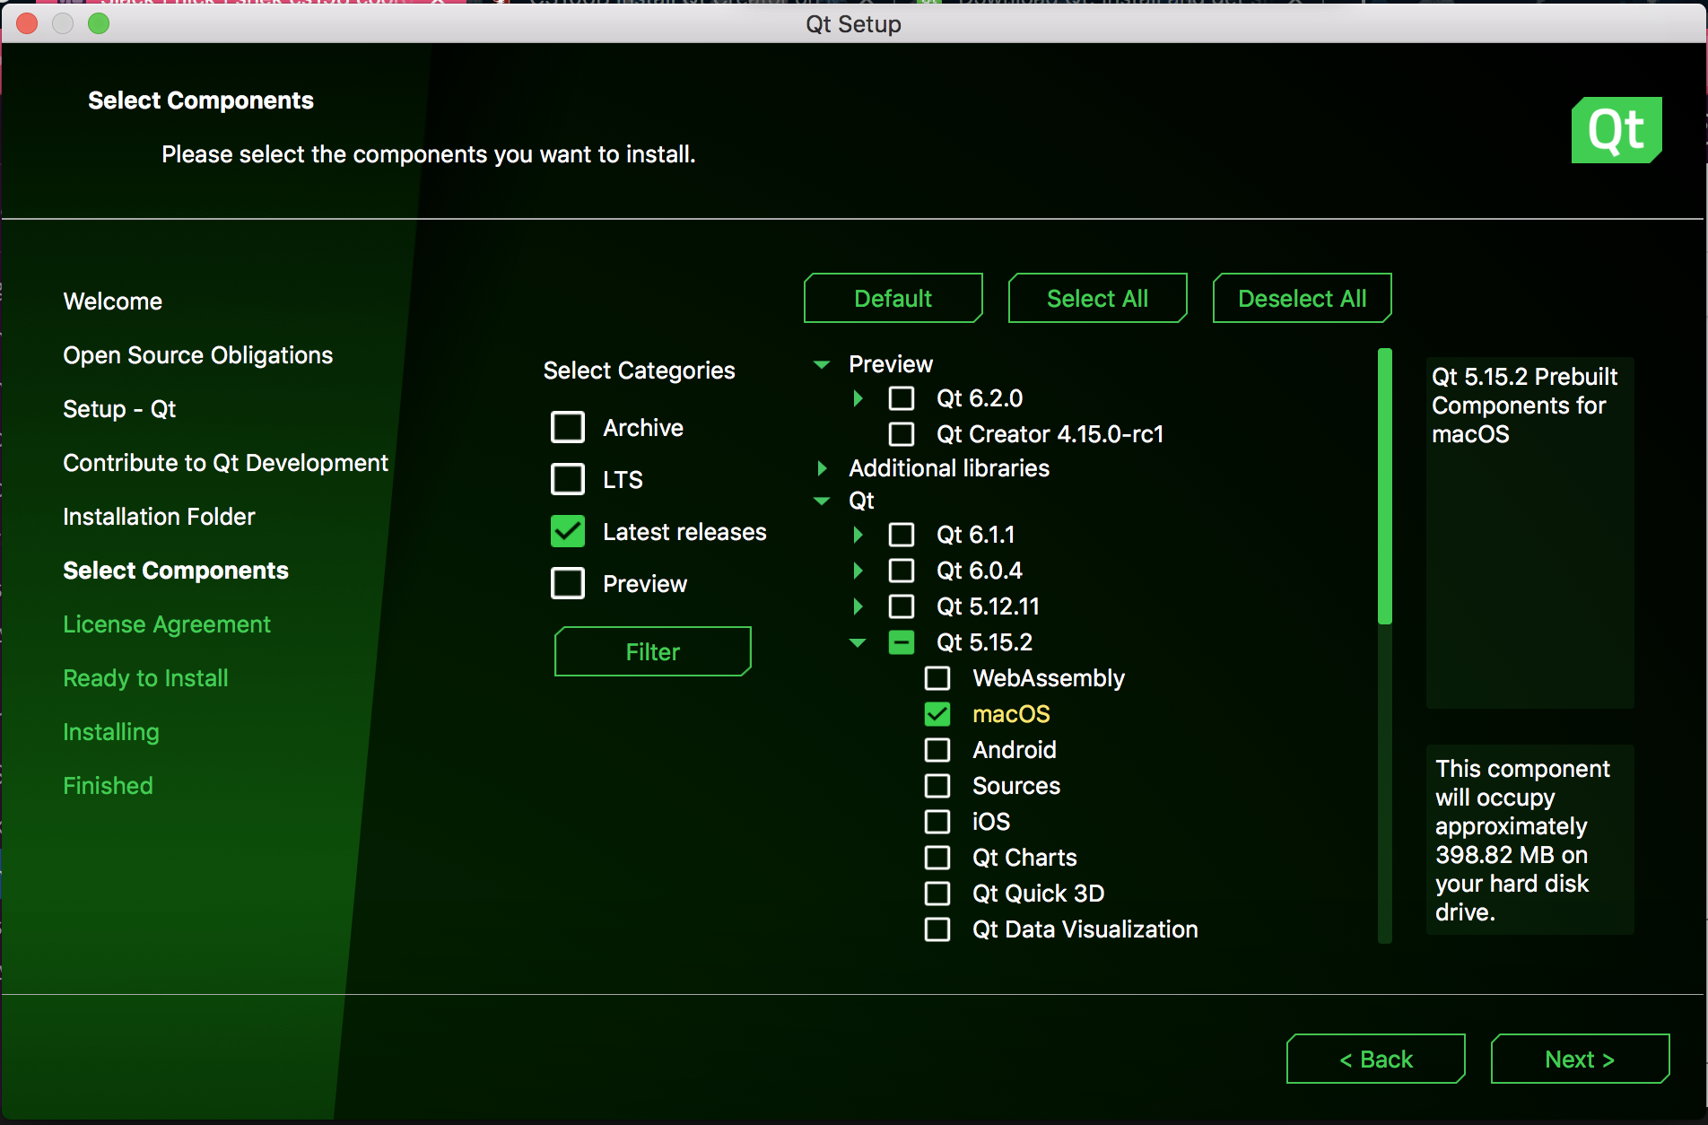The height and width of the screenshot is (1125, 1708).
Task: Collapse the Qt 5.15.2 tree node
Action: click(857, 641)
